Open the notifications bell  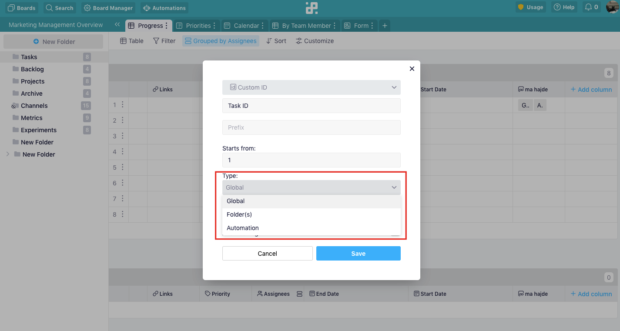point(591,7)
